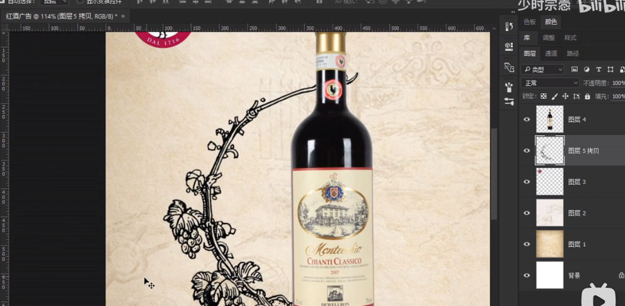Click the red DAL 1716 logo on canvas
The width and height of the screenshot is (625, 306).
click(x=162, y=40)
